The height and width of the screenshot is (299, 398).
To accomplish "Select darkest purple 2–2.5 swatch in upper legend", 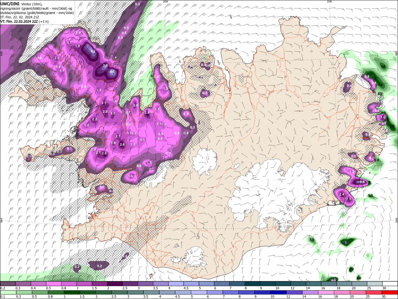I will point(115,284).
